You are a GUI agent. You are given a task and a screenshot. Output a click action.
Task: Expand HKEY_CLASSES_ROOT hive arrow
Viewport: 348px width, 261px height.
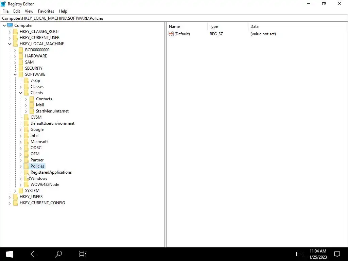click(10, 32)
